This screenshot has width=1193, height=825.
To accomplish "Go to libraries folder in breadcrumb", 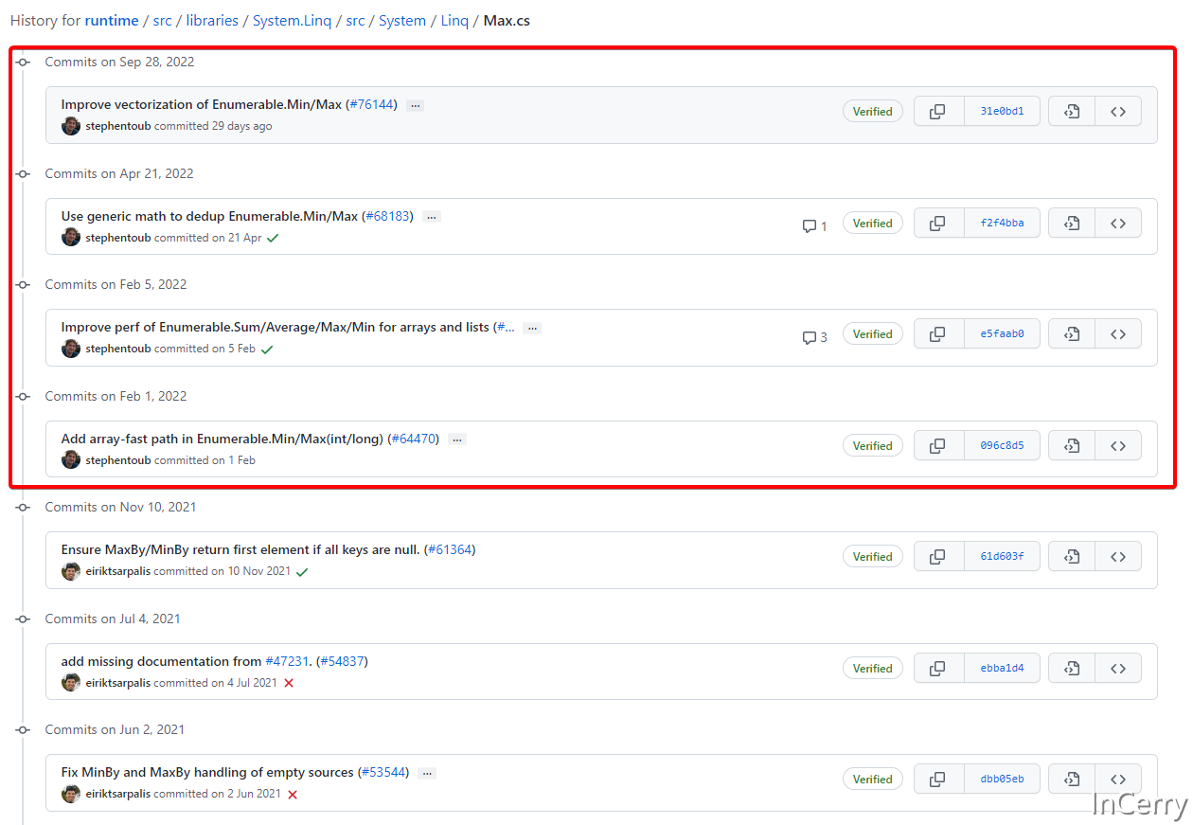I will click(x=212, y=21).
